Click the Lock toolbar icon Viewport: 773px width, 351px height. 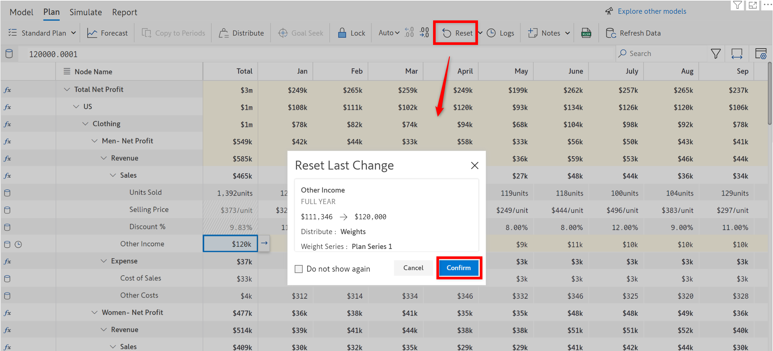click(x=351, y=33)
